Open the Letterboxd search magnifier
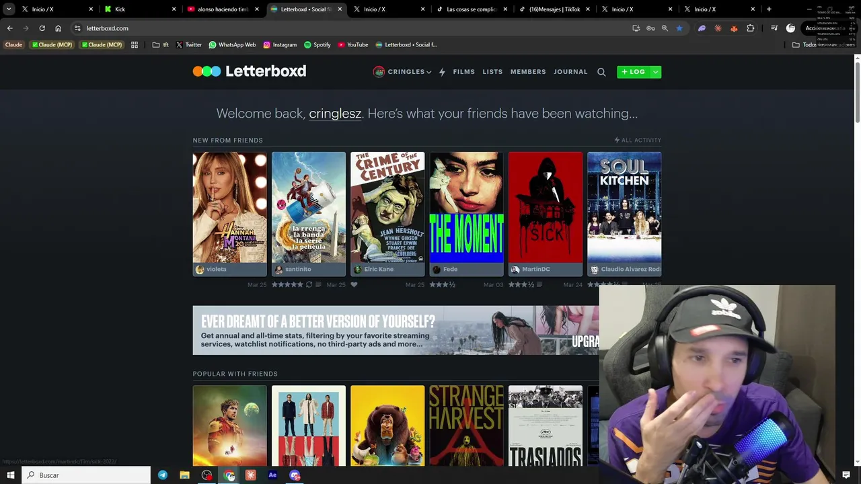This screenshot has height=484, width=861. coord(601,72)
